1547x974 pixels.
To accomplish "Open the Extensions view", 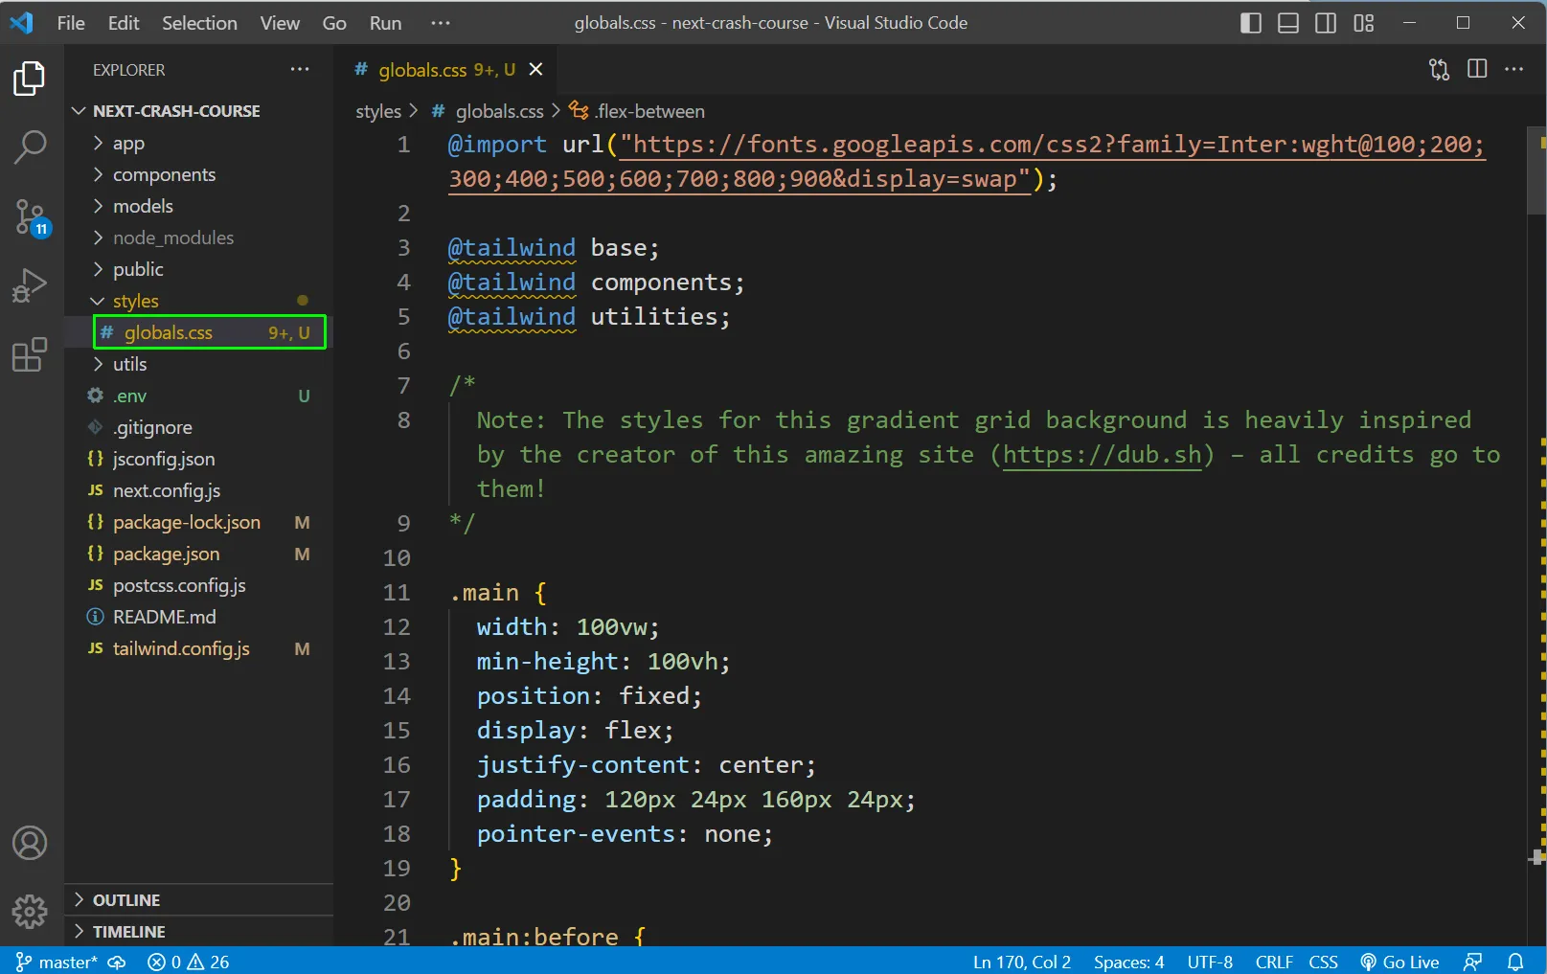I will pos(30,354).
